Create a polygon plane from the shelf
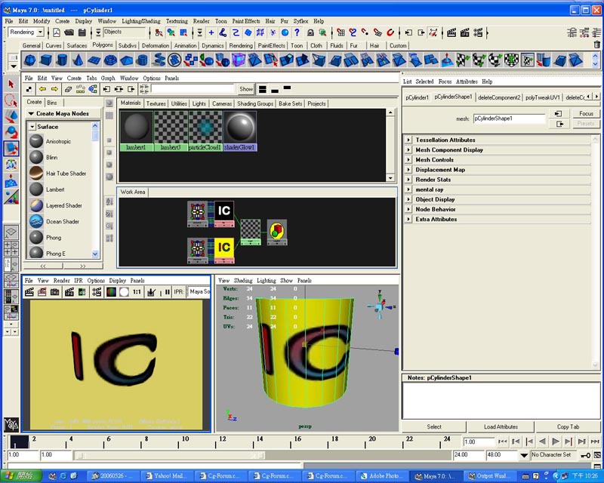This screenshot has width=604, height=483. (94, 60)
